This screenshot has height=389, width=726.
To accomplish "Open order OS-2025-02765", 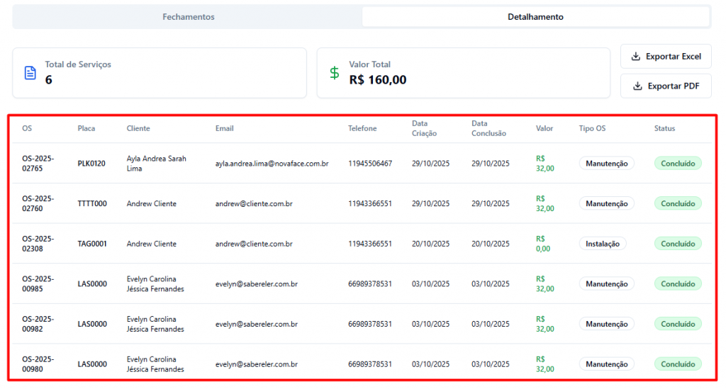I will 38,164.
